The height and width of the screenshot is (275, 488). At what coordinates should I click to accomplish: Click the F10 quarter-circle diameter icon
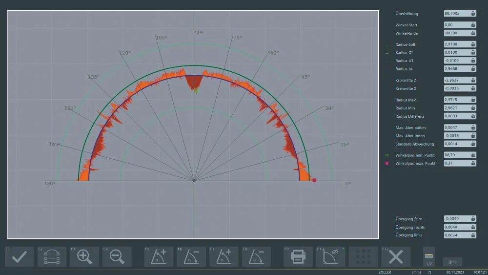pyautogui.click(x=330, y=256)
